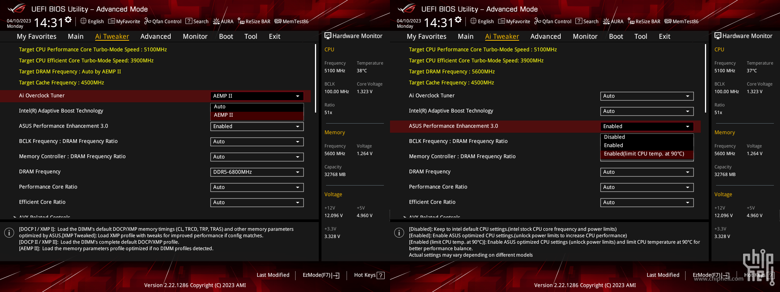Click Last Modified in left screen

tap(273, 275)
